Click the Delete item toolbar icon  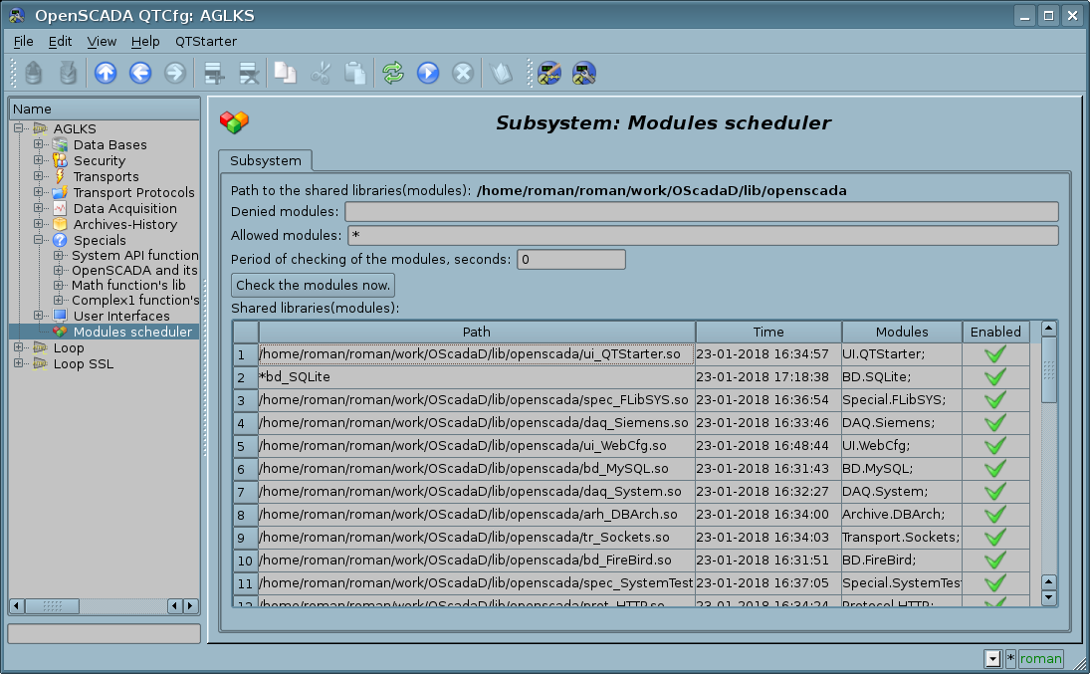249,73
